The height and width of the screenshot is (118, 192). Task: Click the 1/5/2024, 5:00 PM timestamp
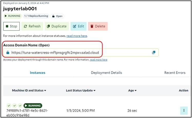(x=80, y=111)
